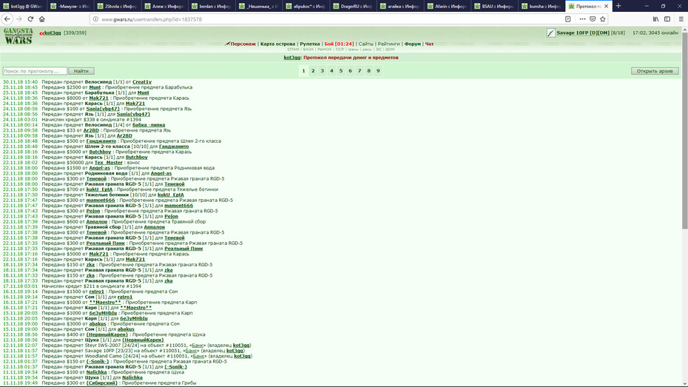Click the Savage 10FP weapon icon

(551, 33)
